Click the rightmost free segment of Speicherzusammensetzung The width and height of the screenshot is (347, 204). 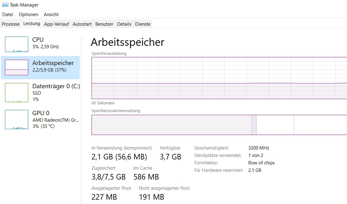(320, 125)
